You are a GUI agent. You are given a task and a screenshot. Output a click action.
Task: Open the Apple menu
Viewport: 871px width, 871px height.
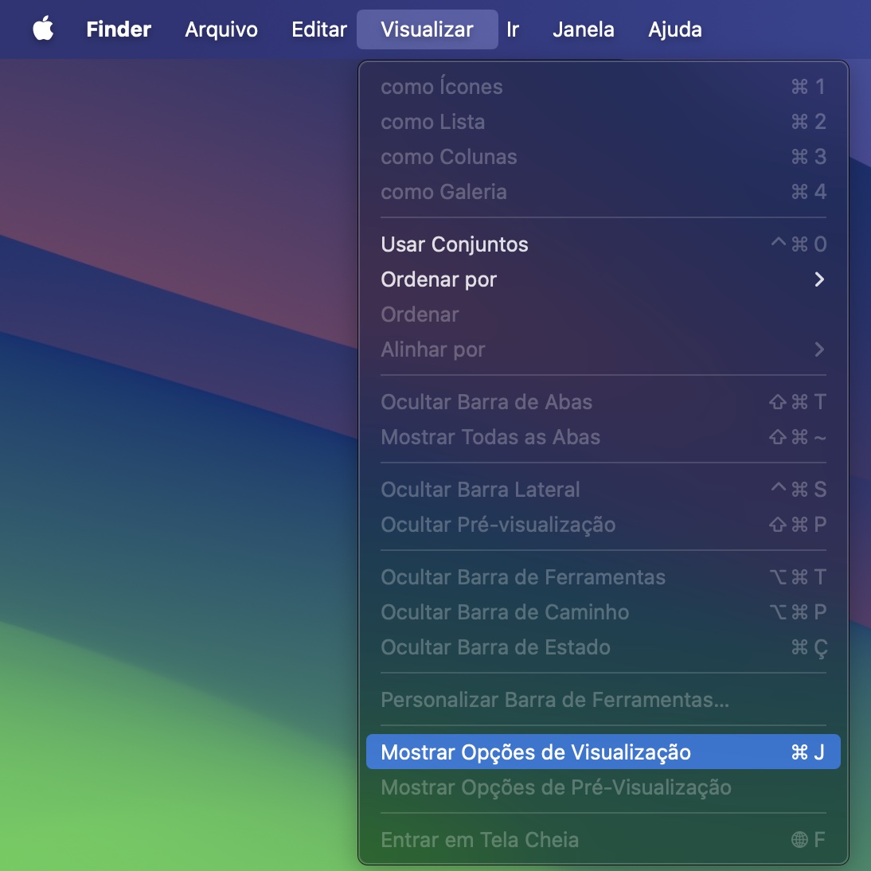tap(43, 29)
